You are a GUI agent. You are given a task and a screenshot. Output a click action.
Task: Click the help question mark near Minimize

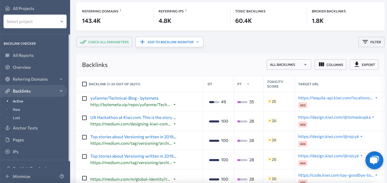pos(62,176)
